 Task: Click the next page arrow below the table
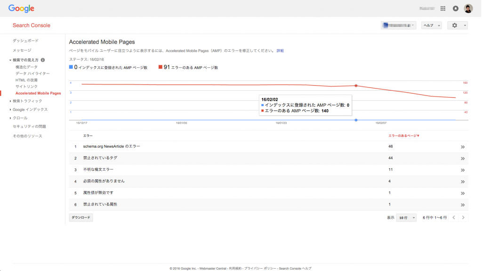coord(463,217)
